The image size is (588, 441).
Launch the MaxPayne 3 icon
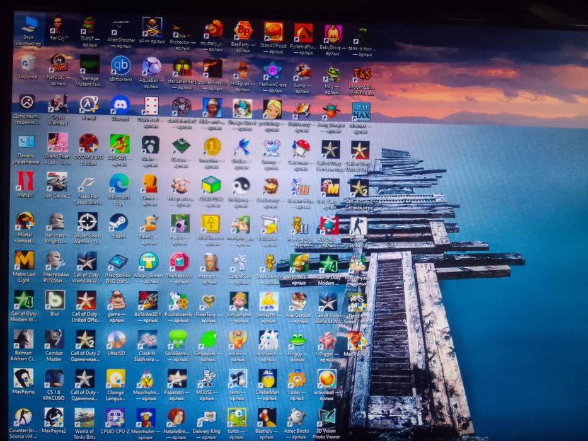click(x=357, y=340)
